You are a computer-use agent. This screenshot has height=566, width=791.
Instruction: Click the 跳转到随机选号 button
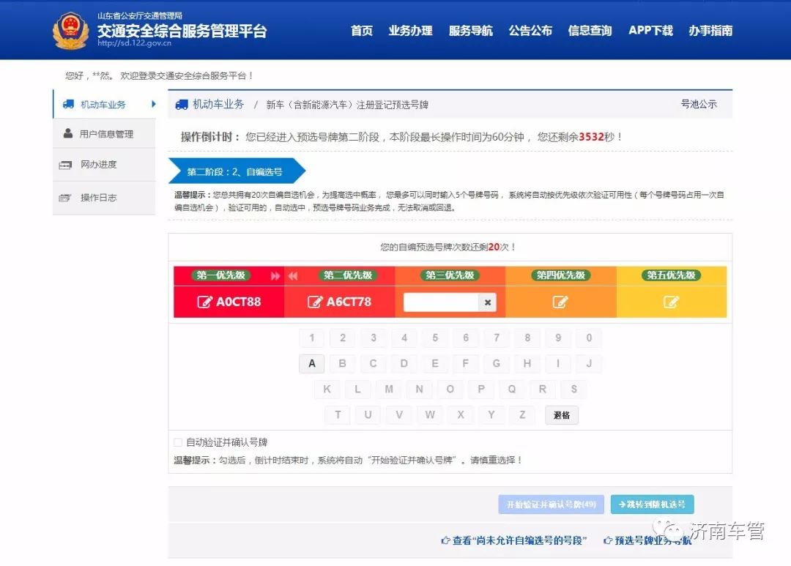pos(650,504)
